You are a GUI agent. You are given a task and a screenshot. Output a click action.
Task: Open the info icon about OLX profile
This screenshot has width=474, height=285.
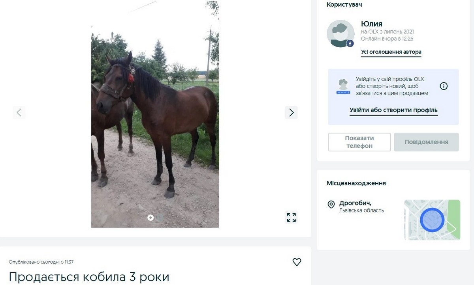pyautogui.click(x=444, y=86)
